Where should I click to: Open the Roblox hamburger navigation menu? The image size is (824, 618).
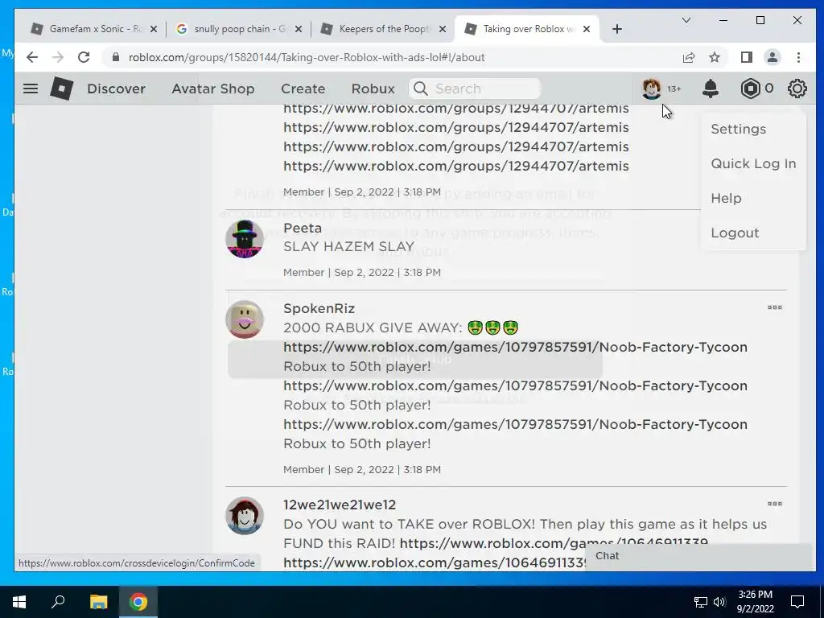(x=31, y=89)
